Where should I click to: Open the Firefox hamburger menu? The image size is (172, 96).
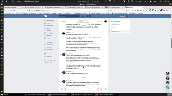[x=170, y=10]
